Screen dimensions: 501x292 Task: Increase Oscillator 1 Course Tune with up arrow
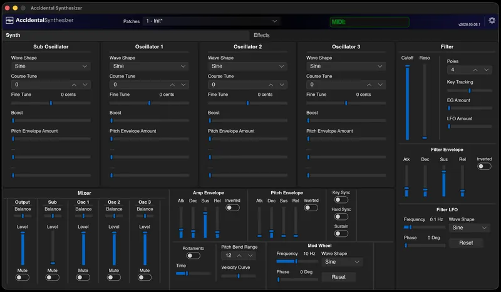pos(173,85)
